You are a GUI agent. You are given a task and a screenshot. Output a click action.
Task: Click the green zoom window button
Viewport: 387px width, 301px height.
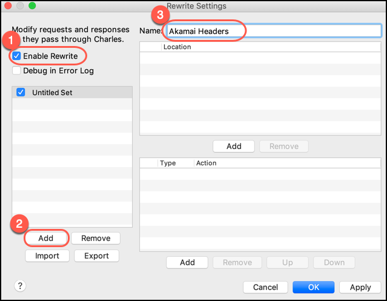coord(32,6)
